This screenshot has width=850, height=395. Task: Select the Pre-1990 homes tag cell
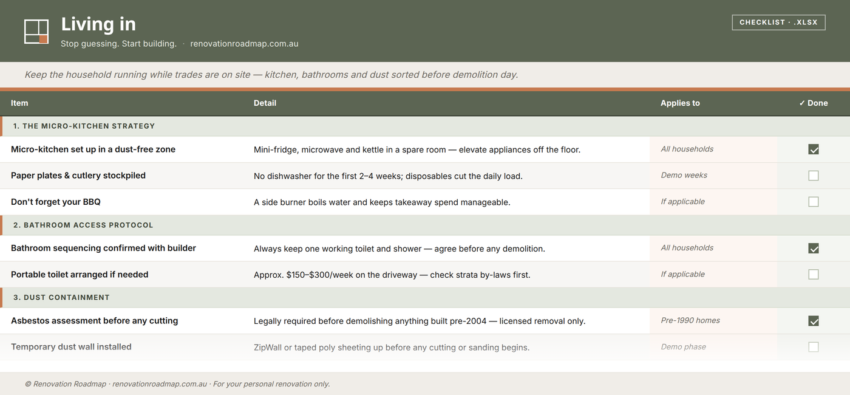tap(713, 321)
